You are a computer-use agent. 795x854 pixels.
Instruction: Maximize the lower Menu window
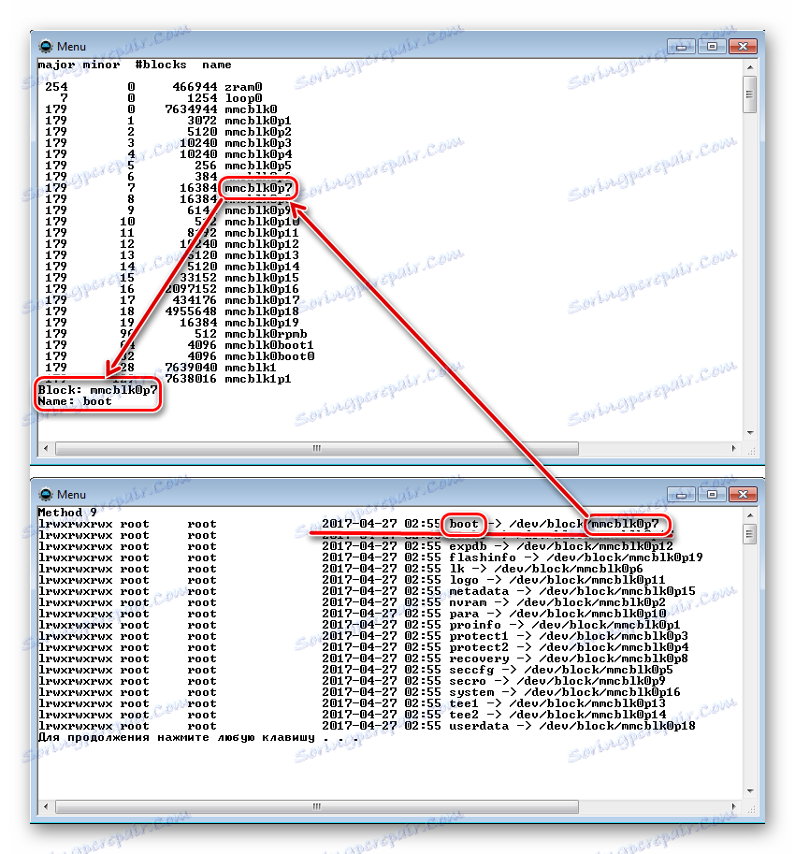coord(712,495)
